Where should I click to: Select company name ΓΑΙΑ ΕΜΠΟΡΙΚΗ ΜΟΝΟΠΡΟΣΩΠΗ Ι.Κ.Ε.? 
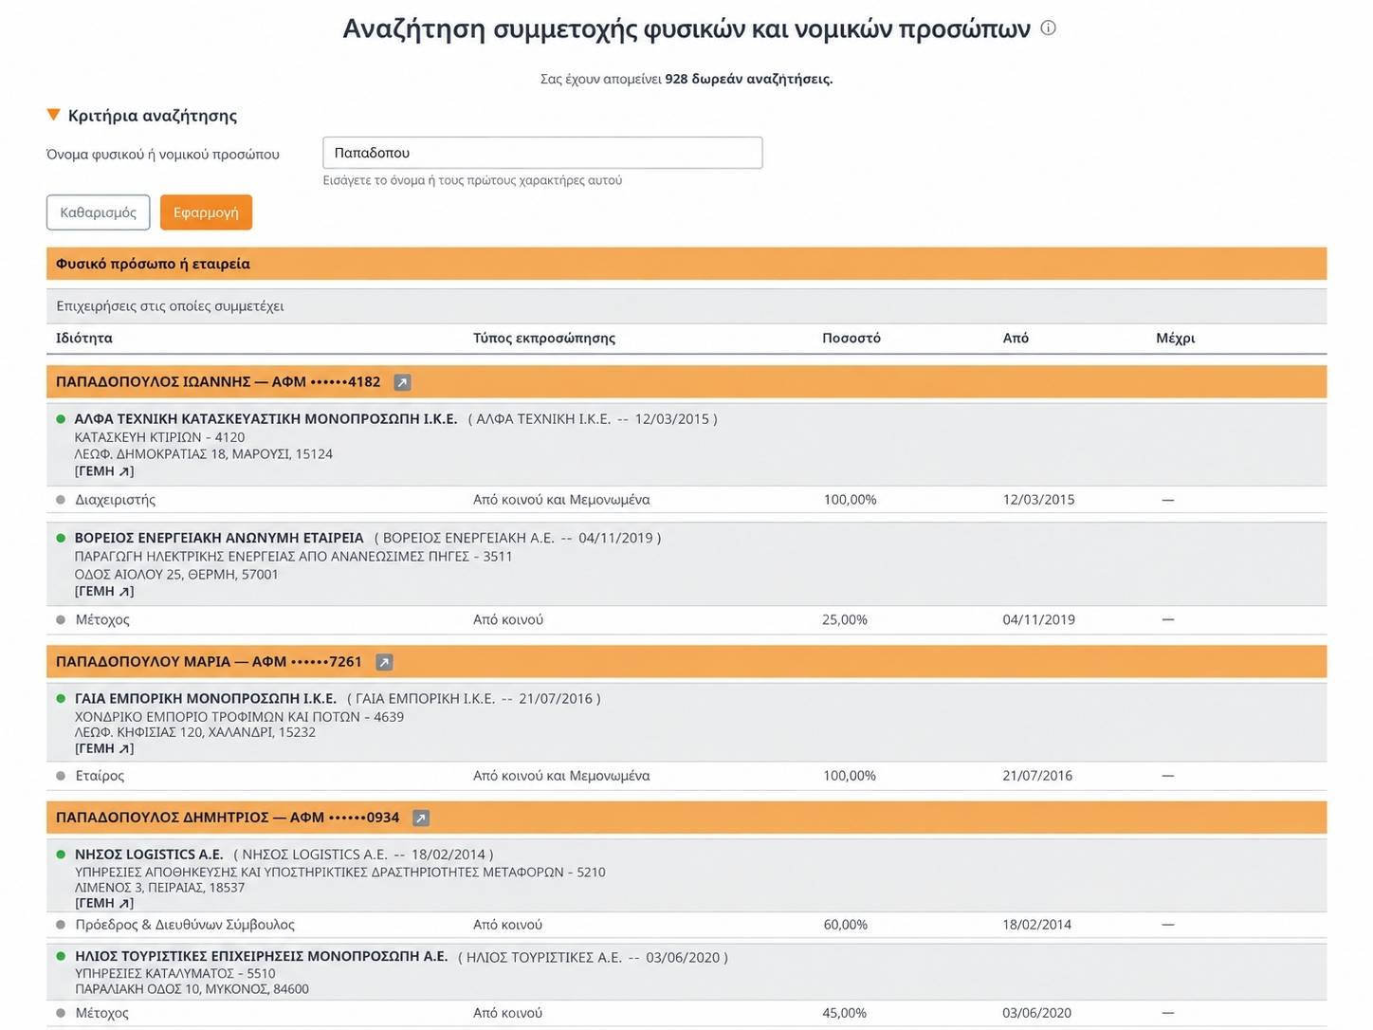[206, 699]
